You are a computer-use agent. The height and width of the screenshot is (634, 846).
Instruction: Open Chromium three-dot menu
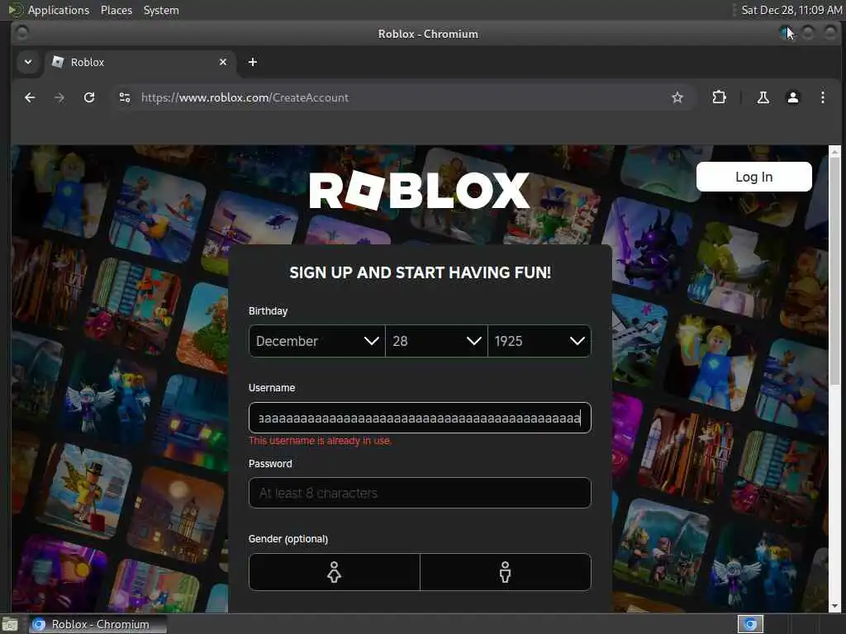[x=822, y=97]
